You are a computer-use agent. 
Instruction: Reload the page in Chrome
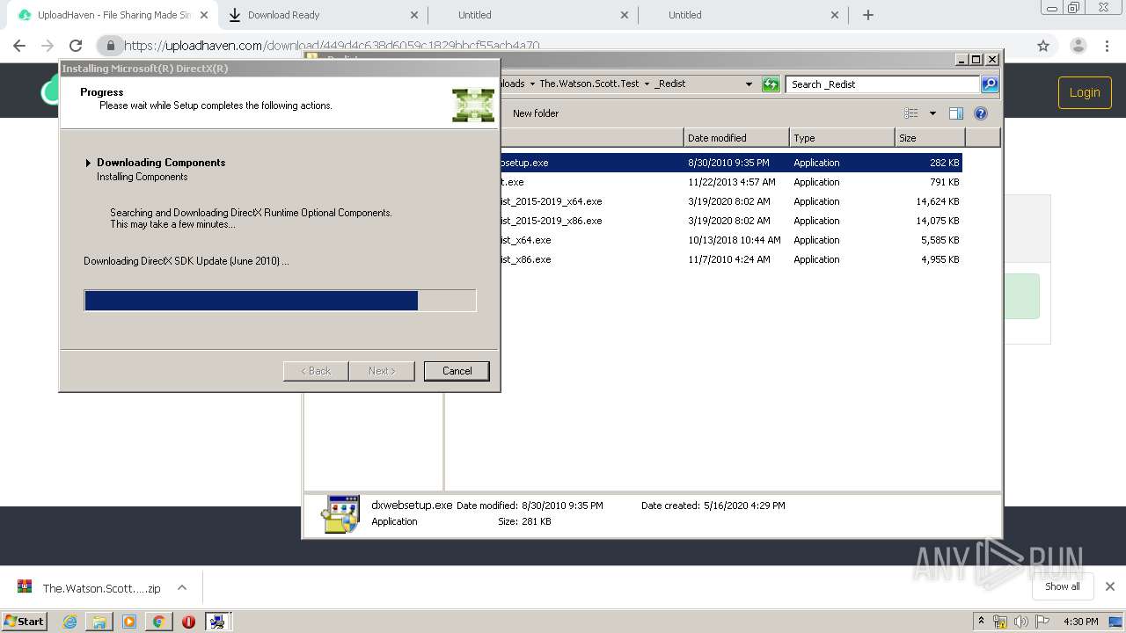[76, 46]
